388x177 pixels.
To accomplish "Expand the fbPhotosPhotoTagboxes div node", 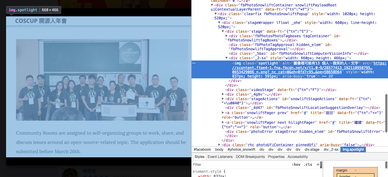I will coord(227,36).
